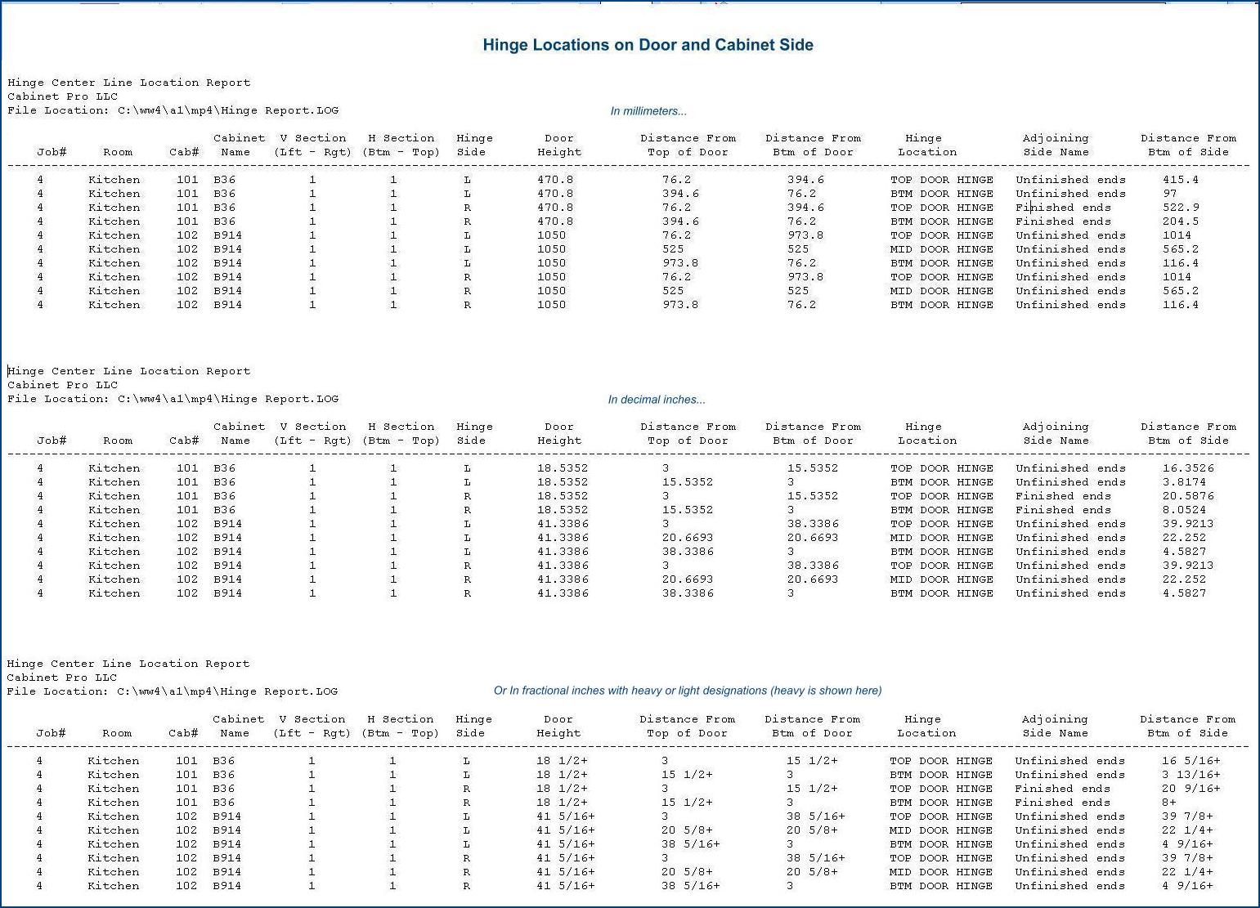
Task: Click 'BTM DOOR HINGE' in the '8+' row
Action: 941,803
